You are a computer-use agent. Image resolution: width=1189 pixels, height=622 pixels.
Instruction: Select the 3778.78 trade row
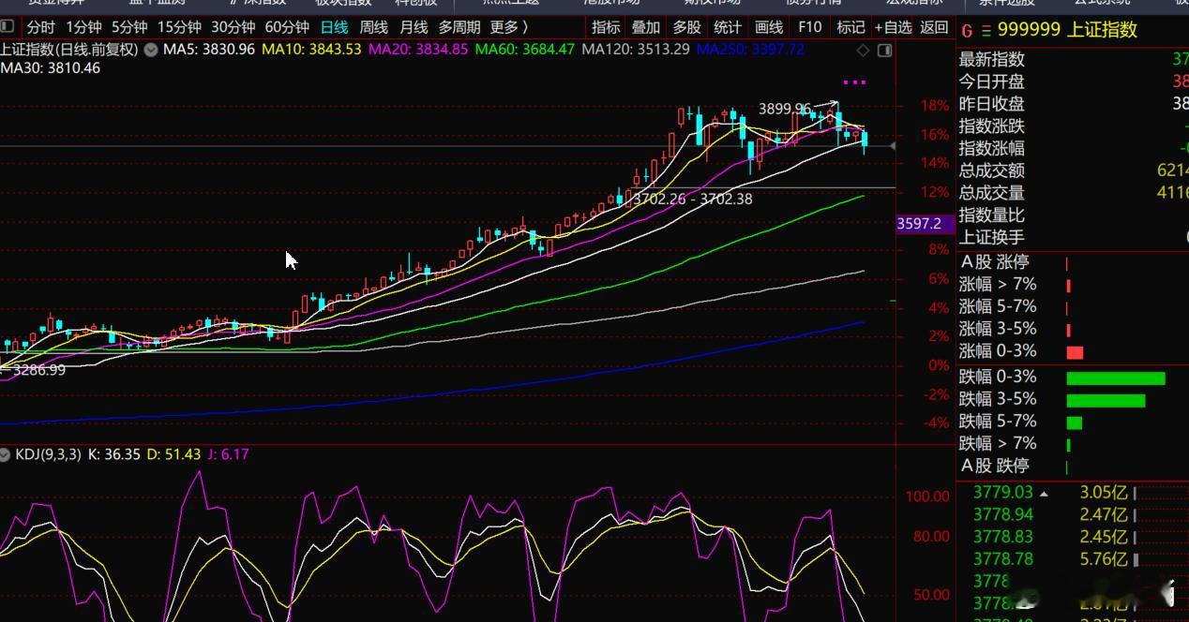[1072, 559]
